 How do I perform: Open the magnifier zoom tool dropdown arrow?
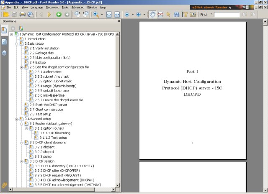point(102,15)
